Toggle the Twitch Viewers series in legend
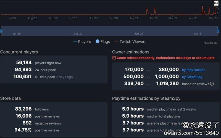221x138 pixels. tap(130, 42)
